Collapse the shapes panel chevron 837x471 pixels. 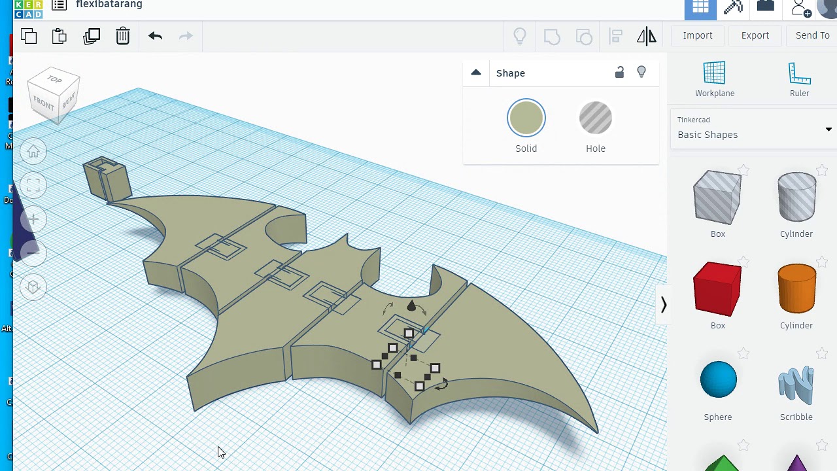point(663,305)
